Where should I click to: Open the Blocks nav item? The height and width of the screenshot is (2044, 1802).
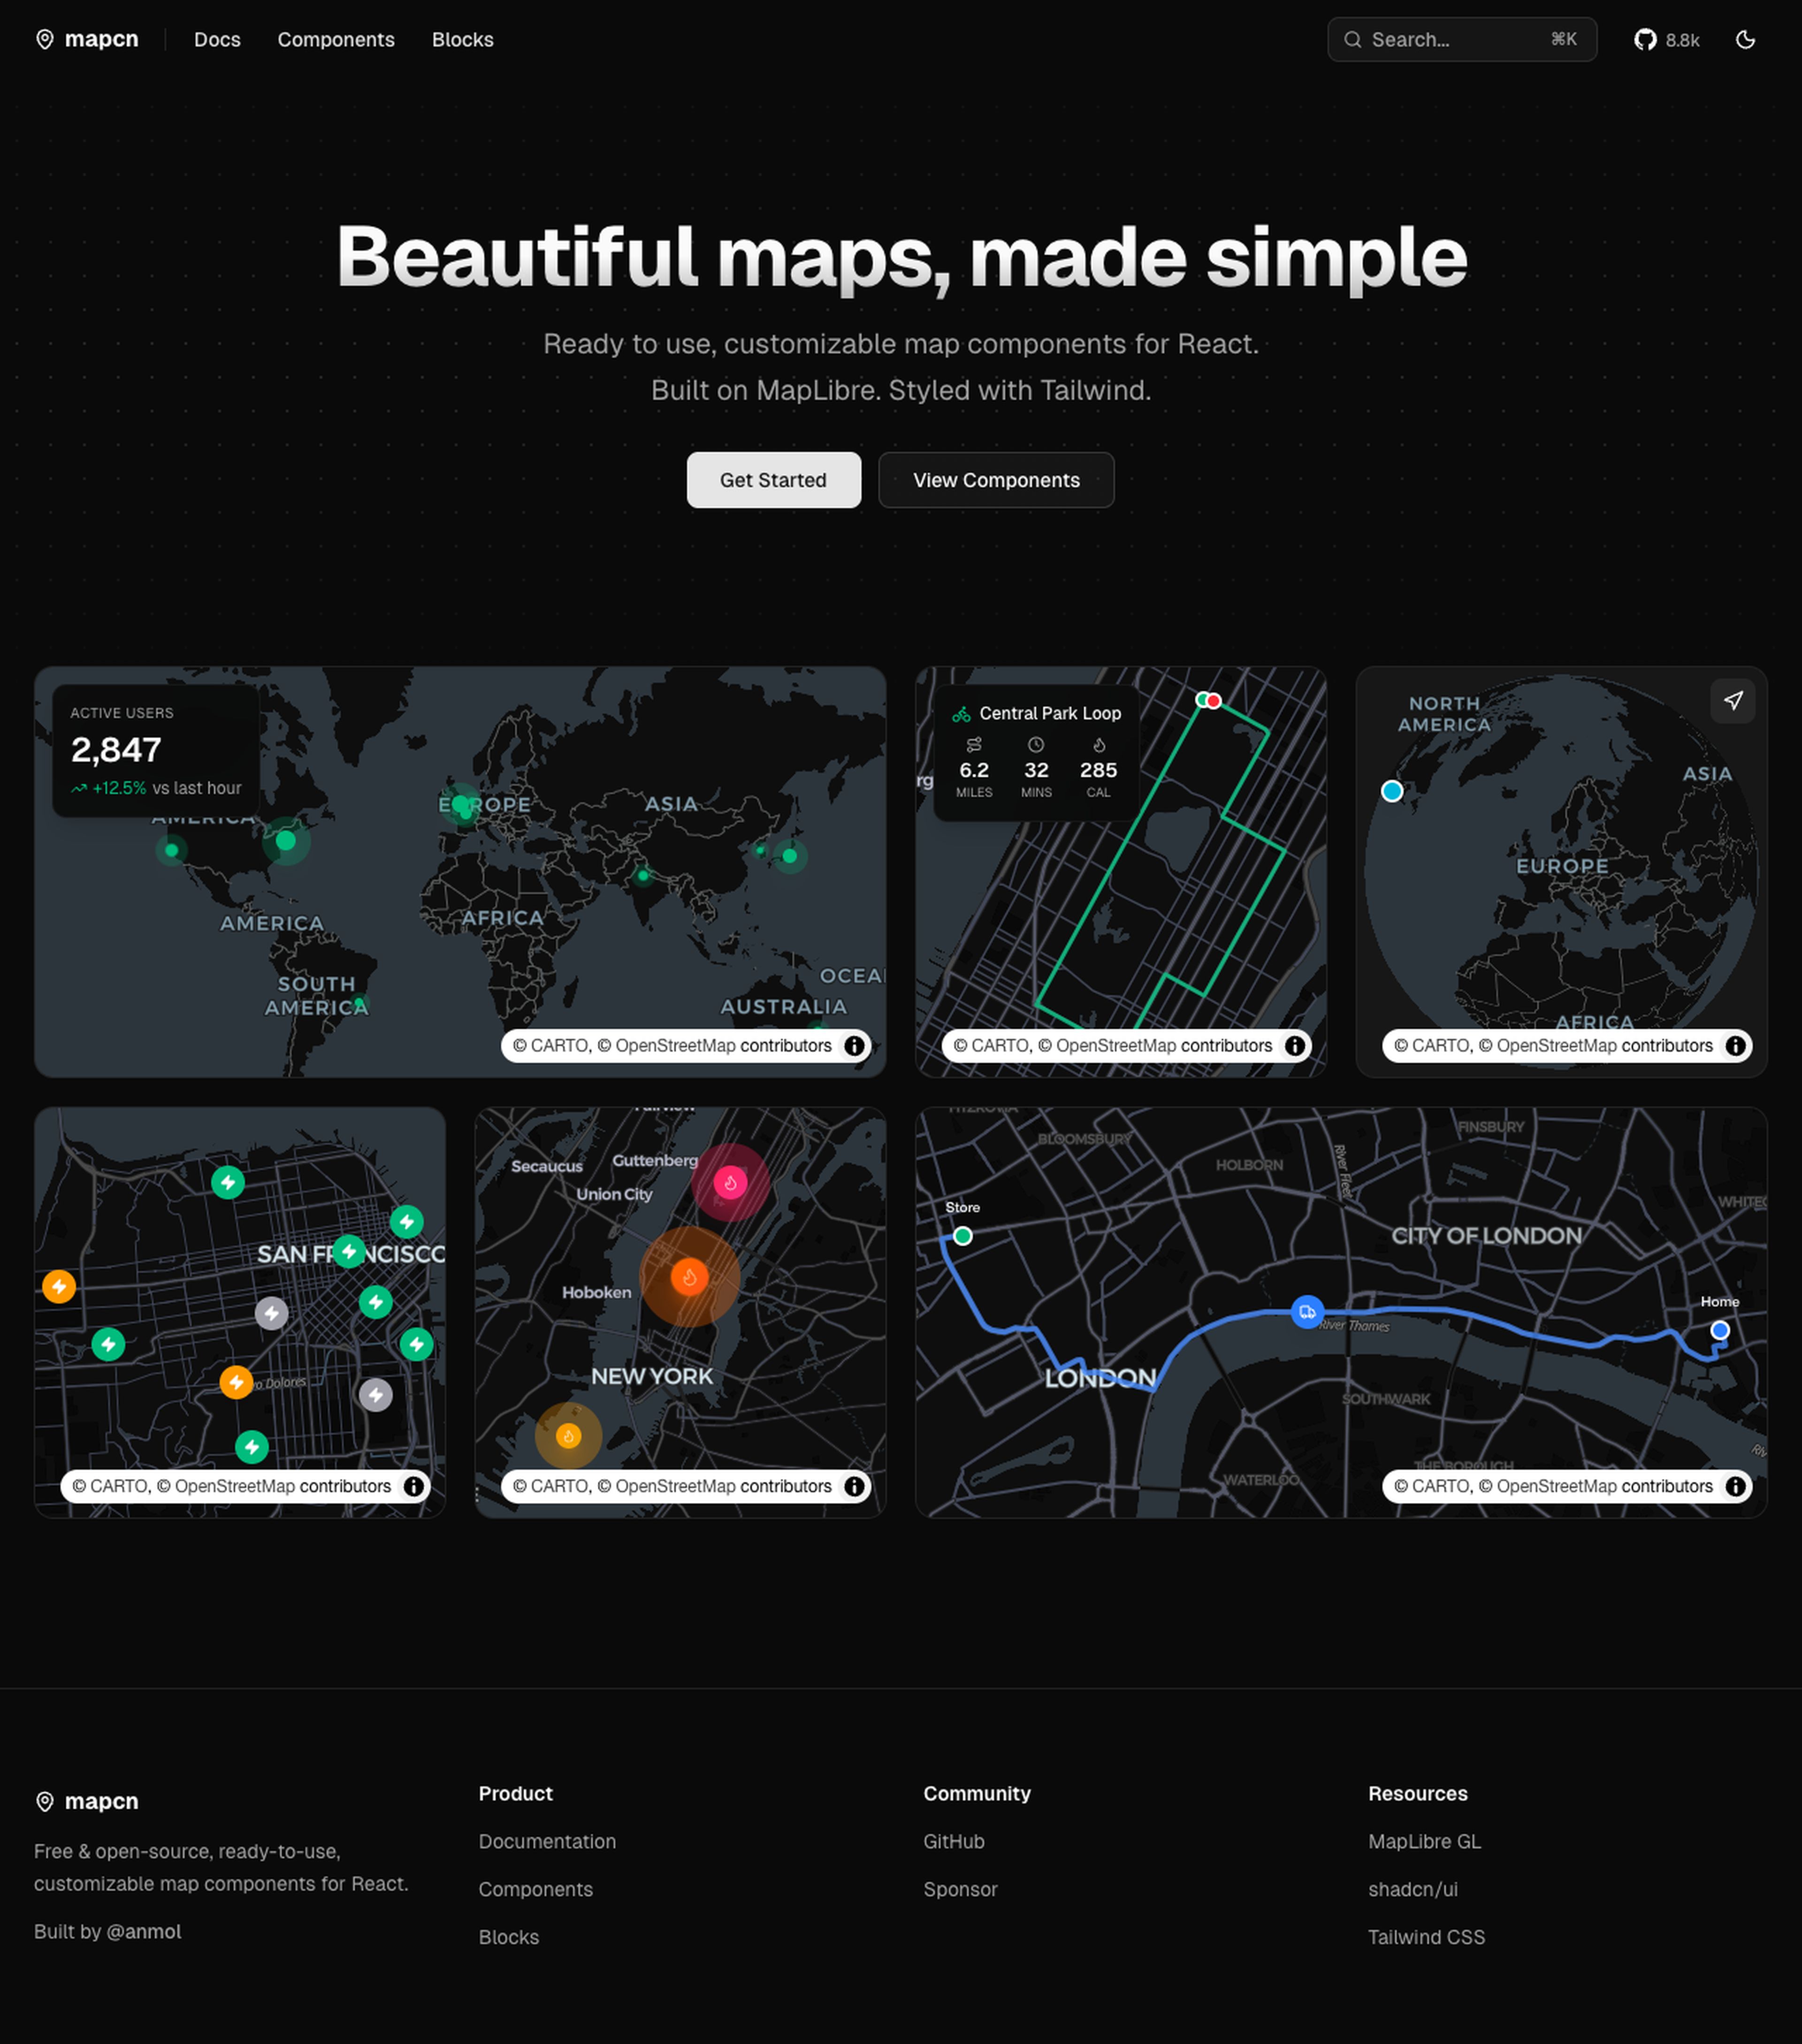click(x=463, y=39)
